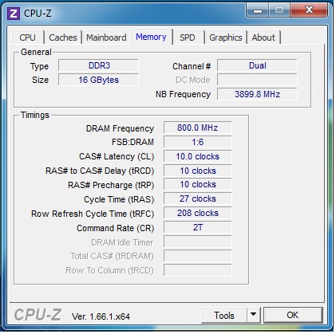Click the FSB:DRAM value 1:6

[x=198, y=142]
